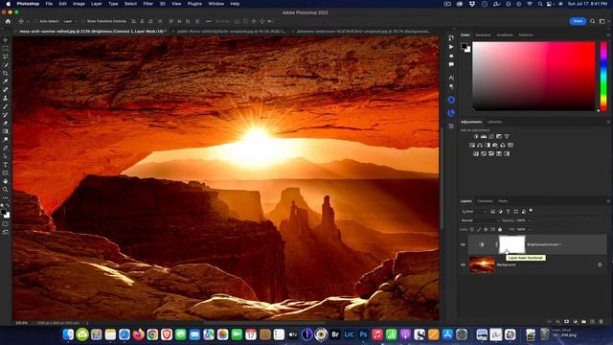
Task: Open the Fill value dropdown
Action: [530, 229]
